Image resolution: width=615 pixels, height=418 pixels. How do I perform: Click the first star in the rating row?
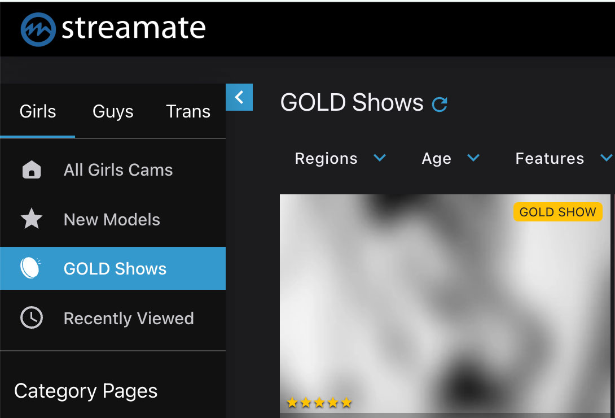tap(293, 402)
